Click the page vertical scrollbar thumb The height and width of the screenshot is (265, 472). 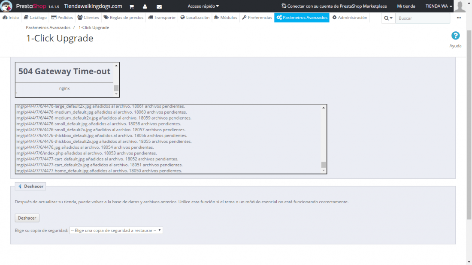click(x=469, y=125)
